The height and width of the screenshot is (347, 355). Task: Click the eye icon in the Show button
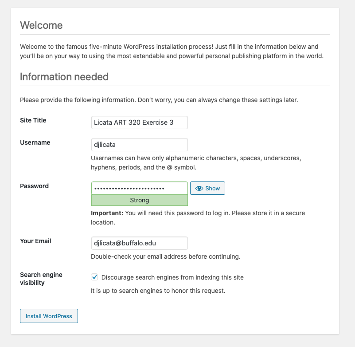[199, 188]
